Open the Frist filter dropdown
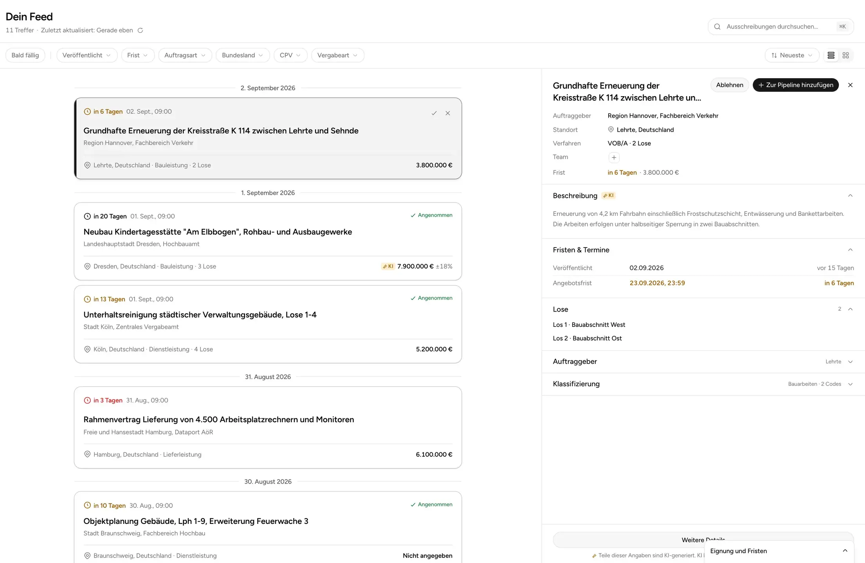The width and height of the screenshot is (865, 563). (x=138, y=56)
